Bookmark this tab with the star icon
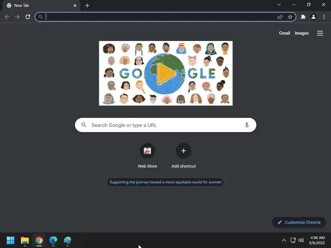The image size is (331, 248). [x=290, y=17]
